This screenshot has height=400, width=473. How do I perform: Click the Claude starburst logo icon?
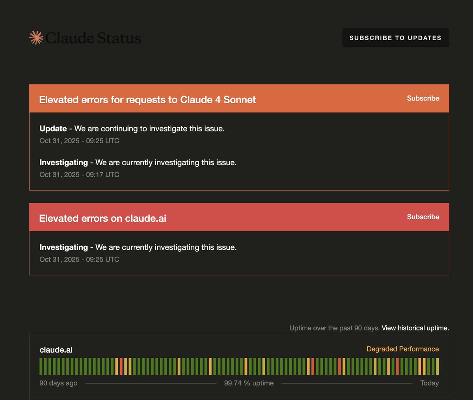[36, 37]
